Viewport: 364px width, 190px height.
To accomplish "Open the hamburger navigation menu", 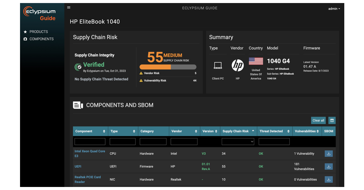I will pyautogui.click(x=69, y=7).
